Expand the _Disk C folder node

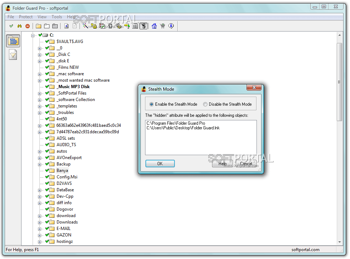click(x=39, y=55)
